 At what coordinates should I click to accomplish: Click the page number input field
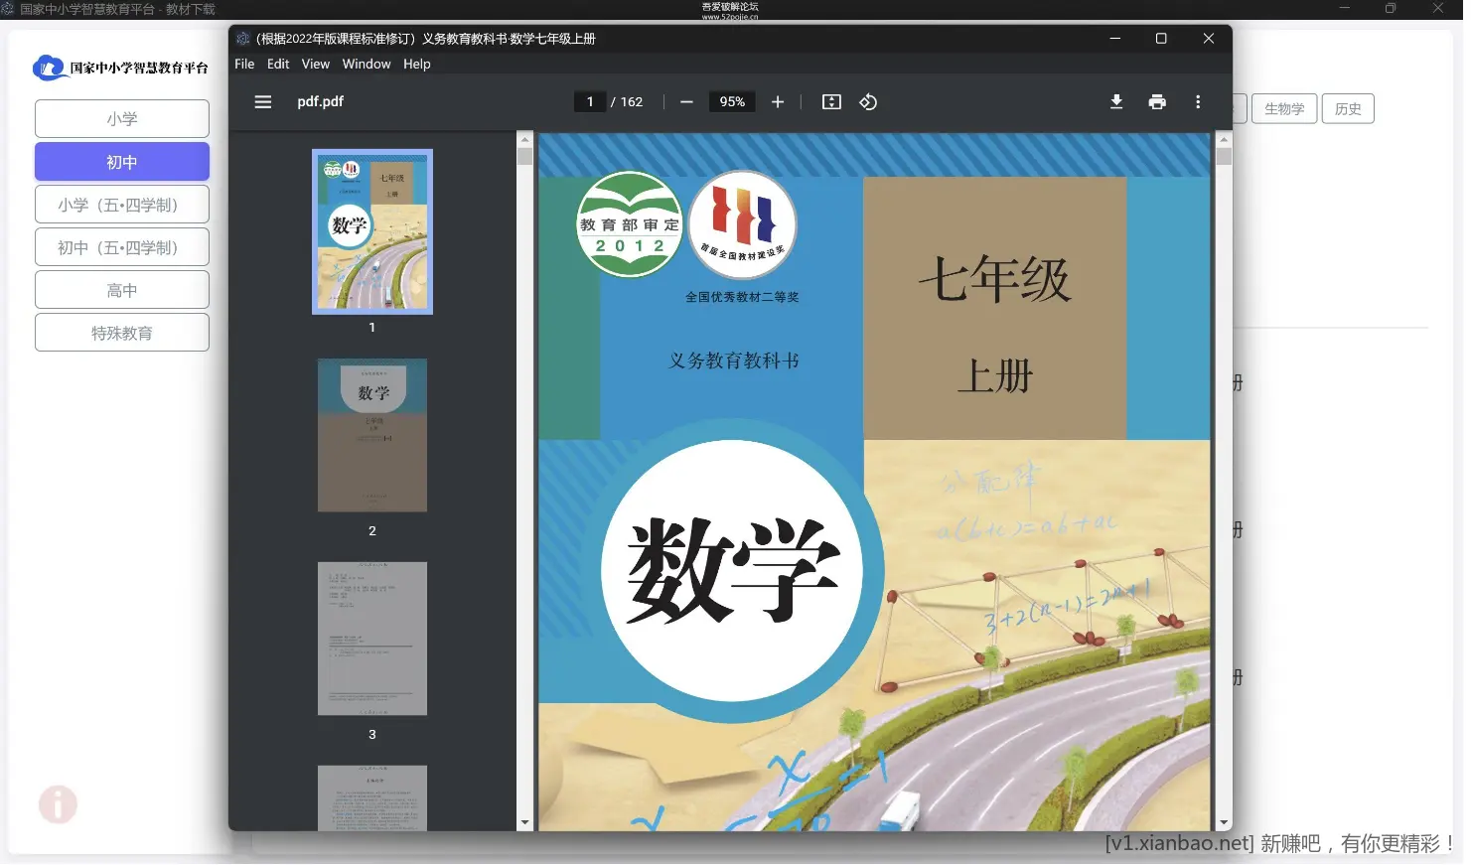pyautogui.click(x=590, y=101)
